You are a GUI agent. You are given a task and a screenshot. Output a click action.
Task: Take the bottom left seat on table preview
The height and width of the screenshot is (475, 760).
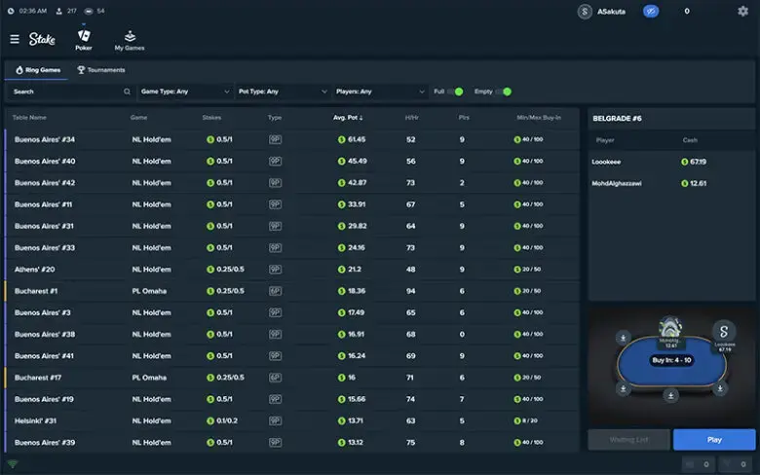pyautogui.click(x=624, y=388)
